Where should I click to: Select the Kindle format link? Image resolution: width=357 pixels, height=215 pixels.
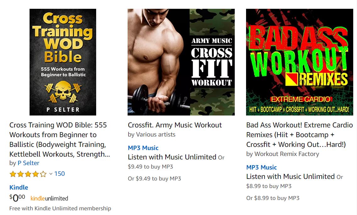point(19,187)
